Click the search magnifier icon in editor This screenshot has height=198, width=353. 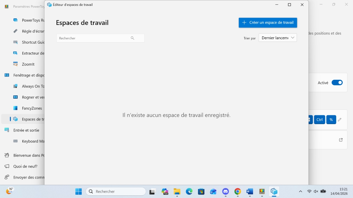click(x=132, y=38)
